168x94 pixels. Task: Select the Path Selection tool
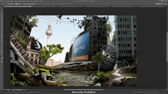pos(2,46)
